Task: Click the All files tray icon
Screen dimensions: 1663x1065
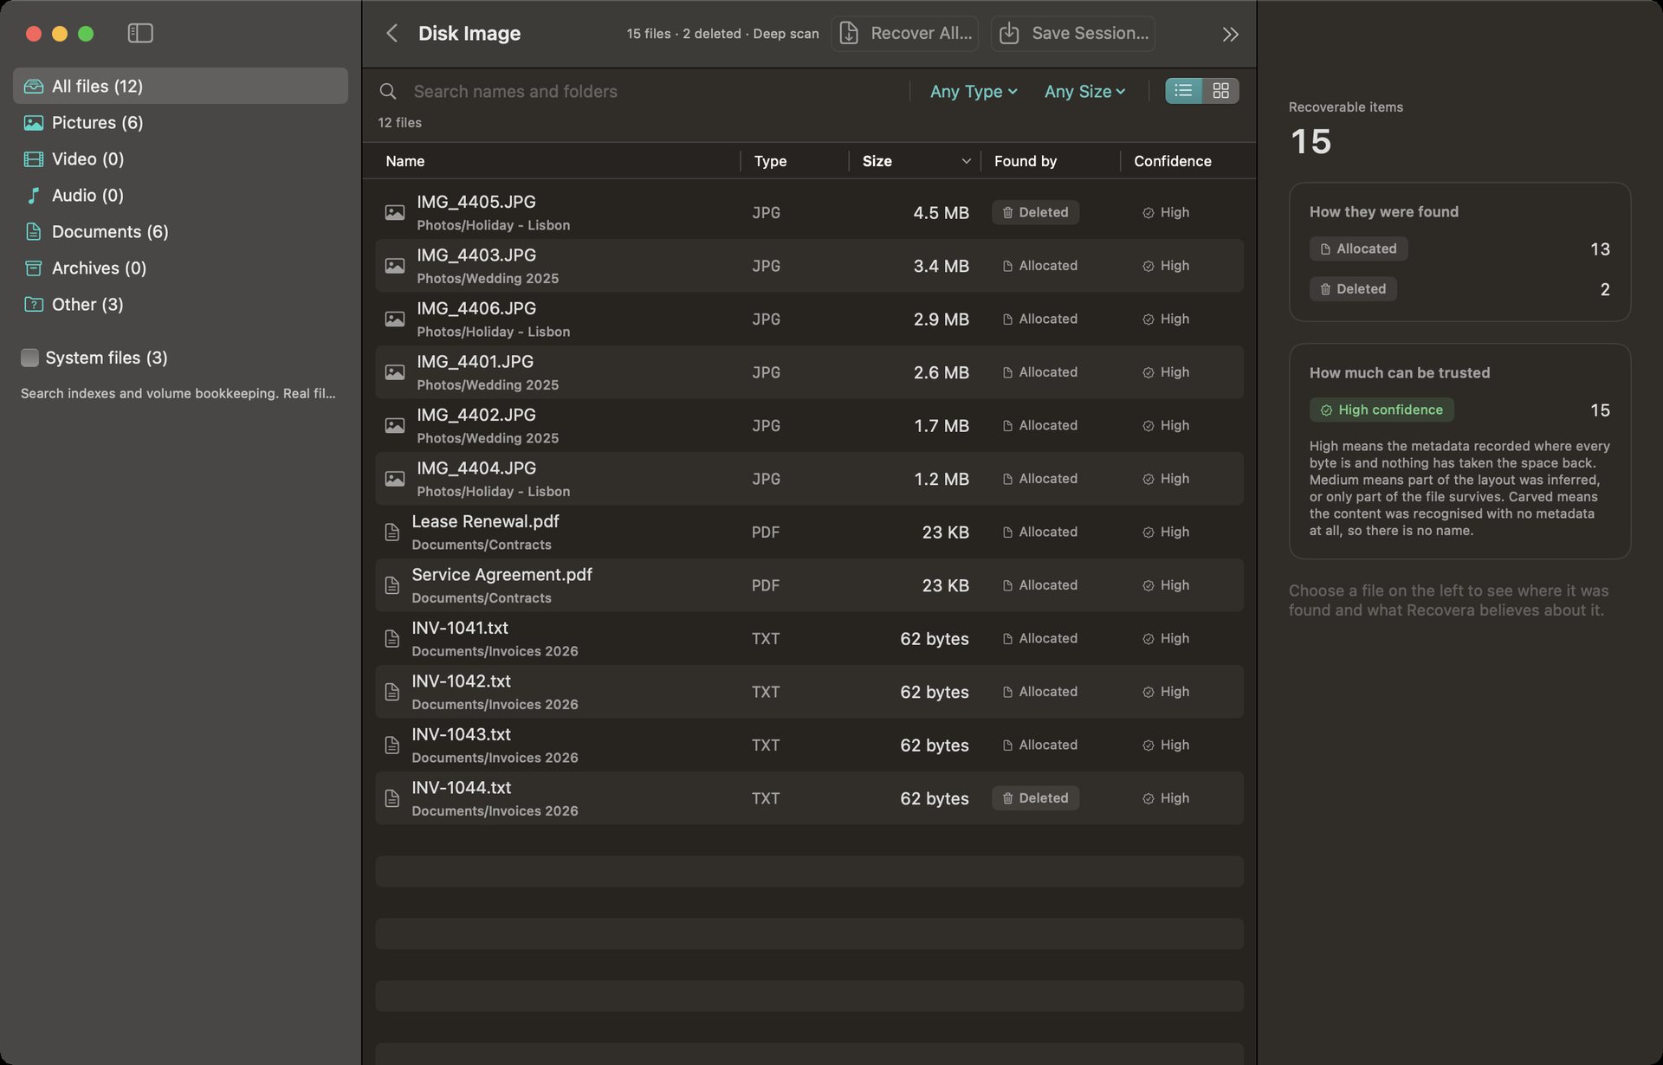Action: coord(34,86)
